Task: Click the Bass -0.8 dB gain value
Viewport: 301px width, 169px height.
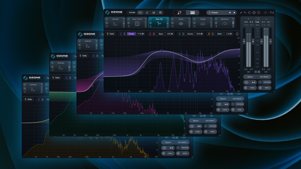Action: [170, 34]
